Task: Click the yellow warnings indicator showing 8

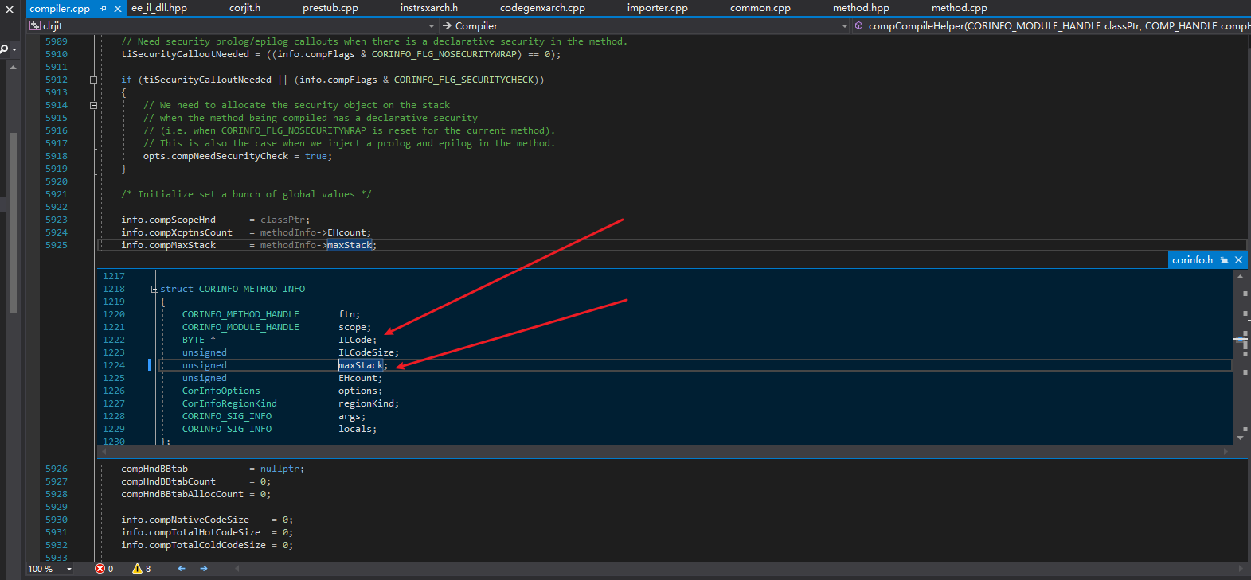Action: coord(142,569)
